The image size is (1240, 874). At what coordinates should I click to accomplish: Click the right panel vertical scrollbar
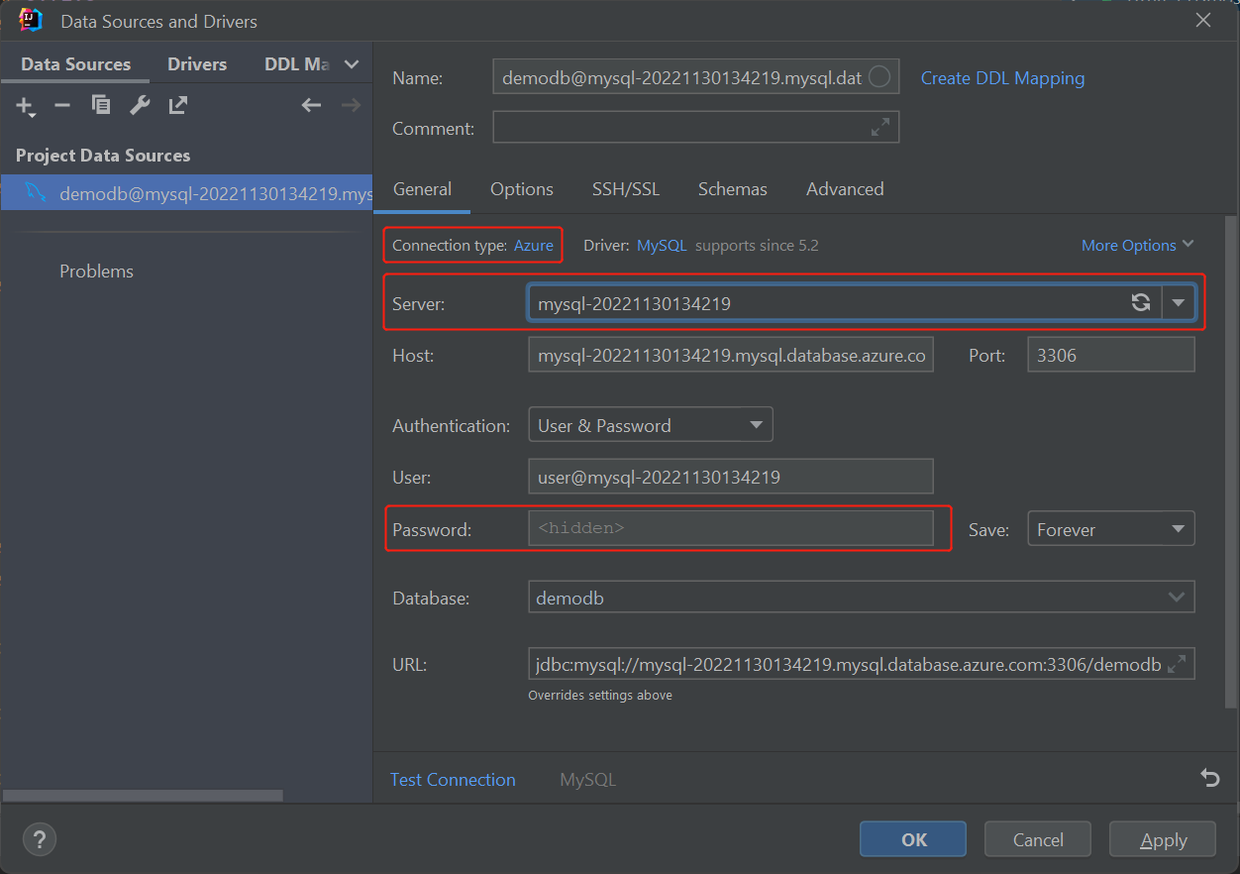1231,462
